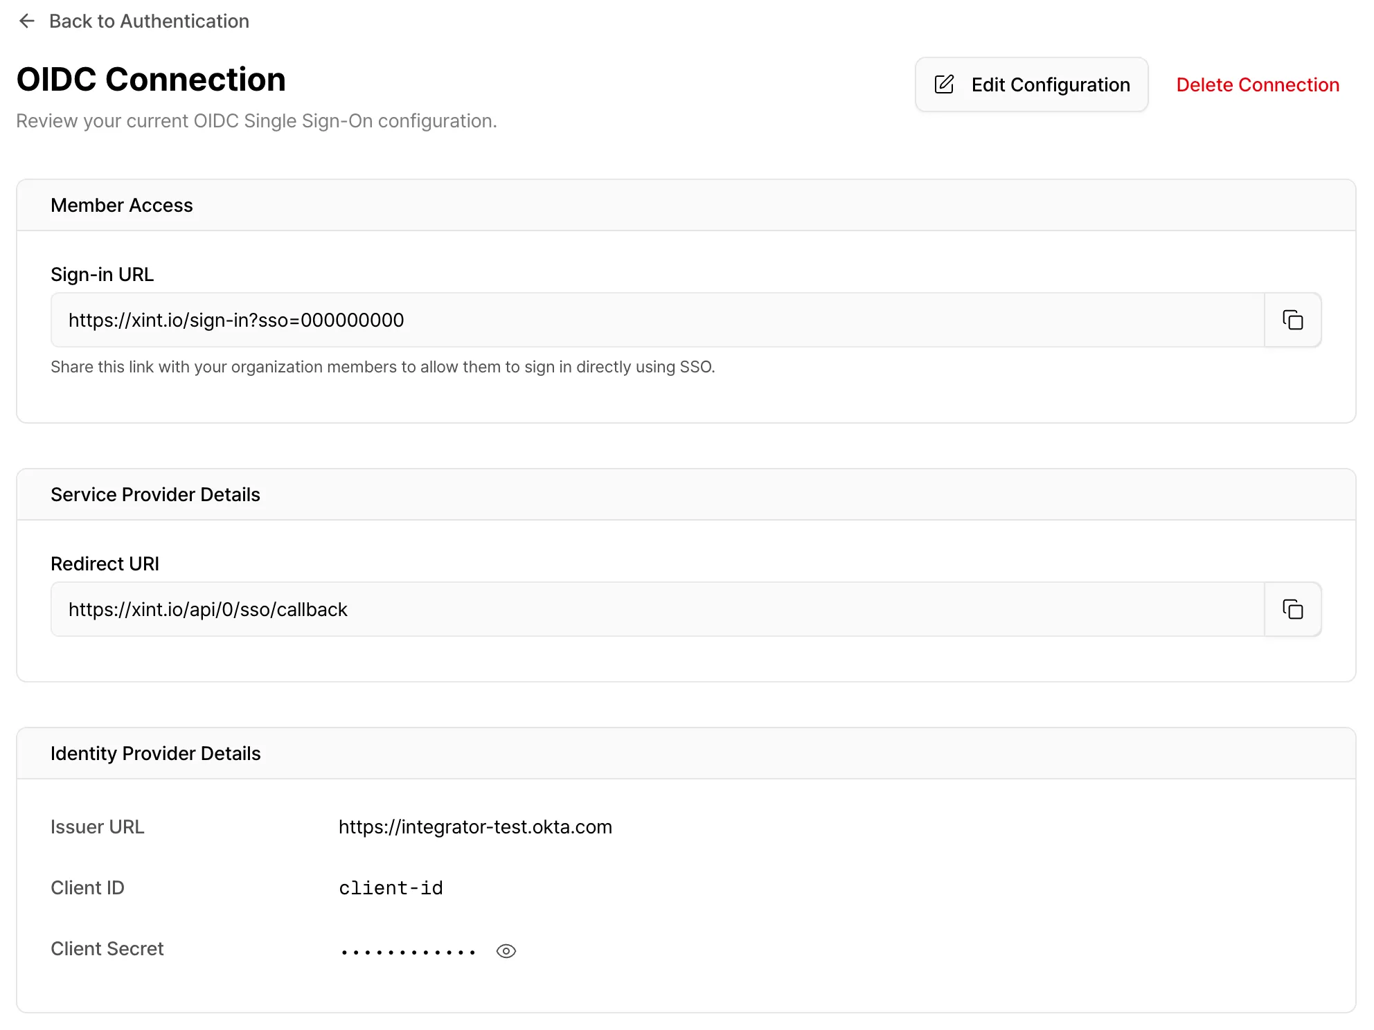Copy the Redirect URI using the copy icon
The image size is (1374, 1030).
point(1292,609)
